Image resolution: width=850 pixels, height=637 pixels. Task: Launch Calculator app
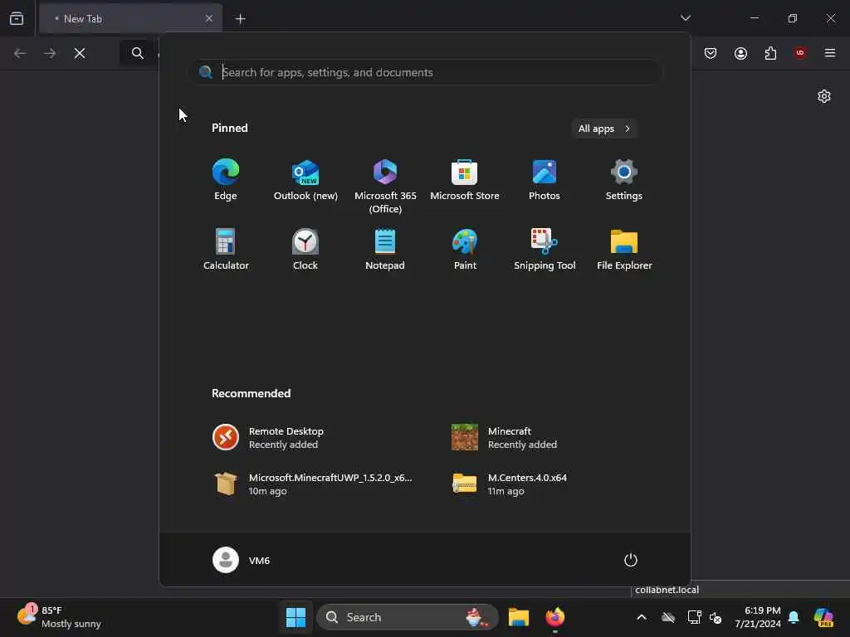click(226, 250)
